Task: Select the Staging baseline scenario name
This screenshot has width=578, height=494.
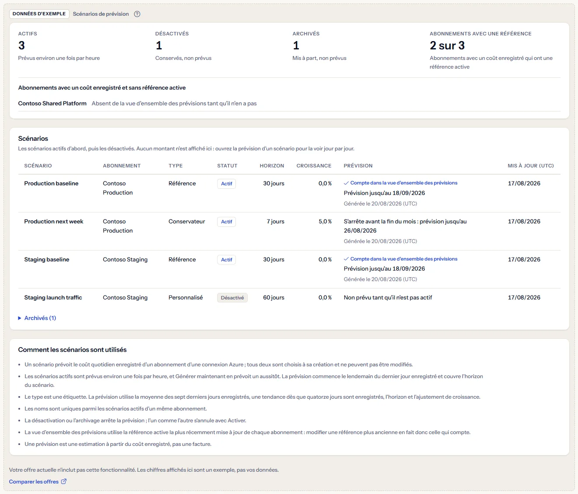Action: 47,260
